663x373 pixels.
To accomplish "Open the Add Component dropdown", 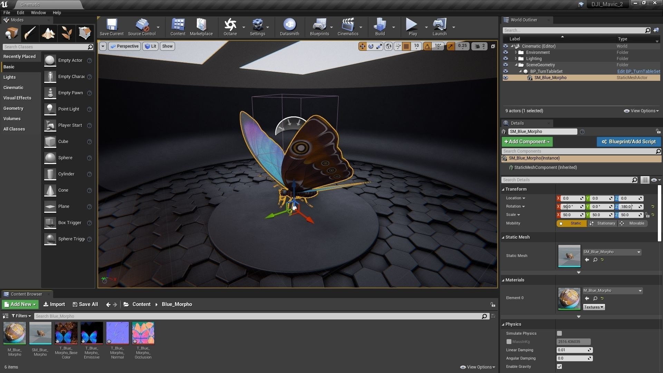I will [x=527, y=142].
